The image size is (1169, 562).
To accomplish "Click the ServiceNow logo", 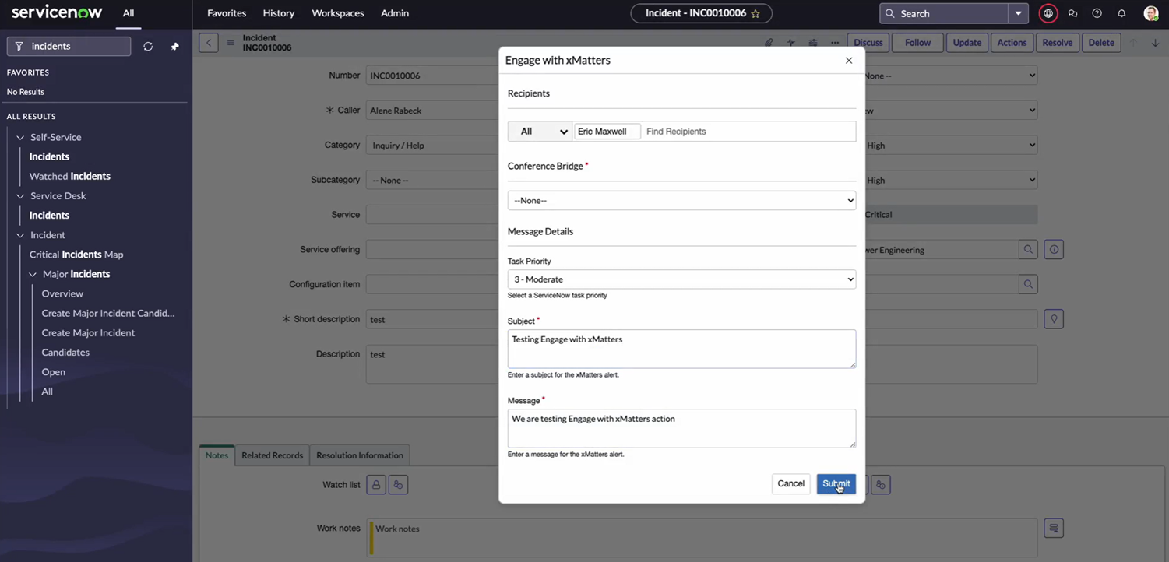I will 57,12.
